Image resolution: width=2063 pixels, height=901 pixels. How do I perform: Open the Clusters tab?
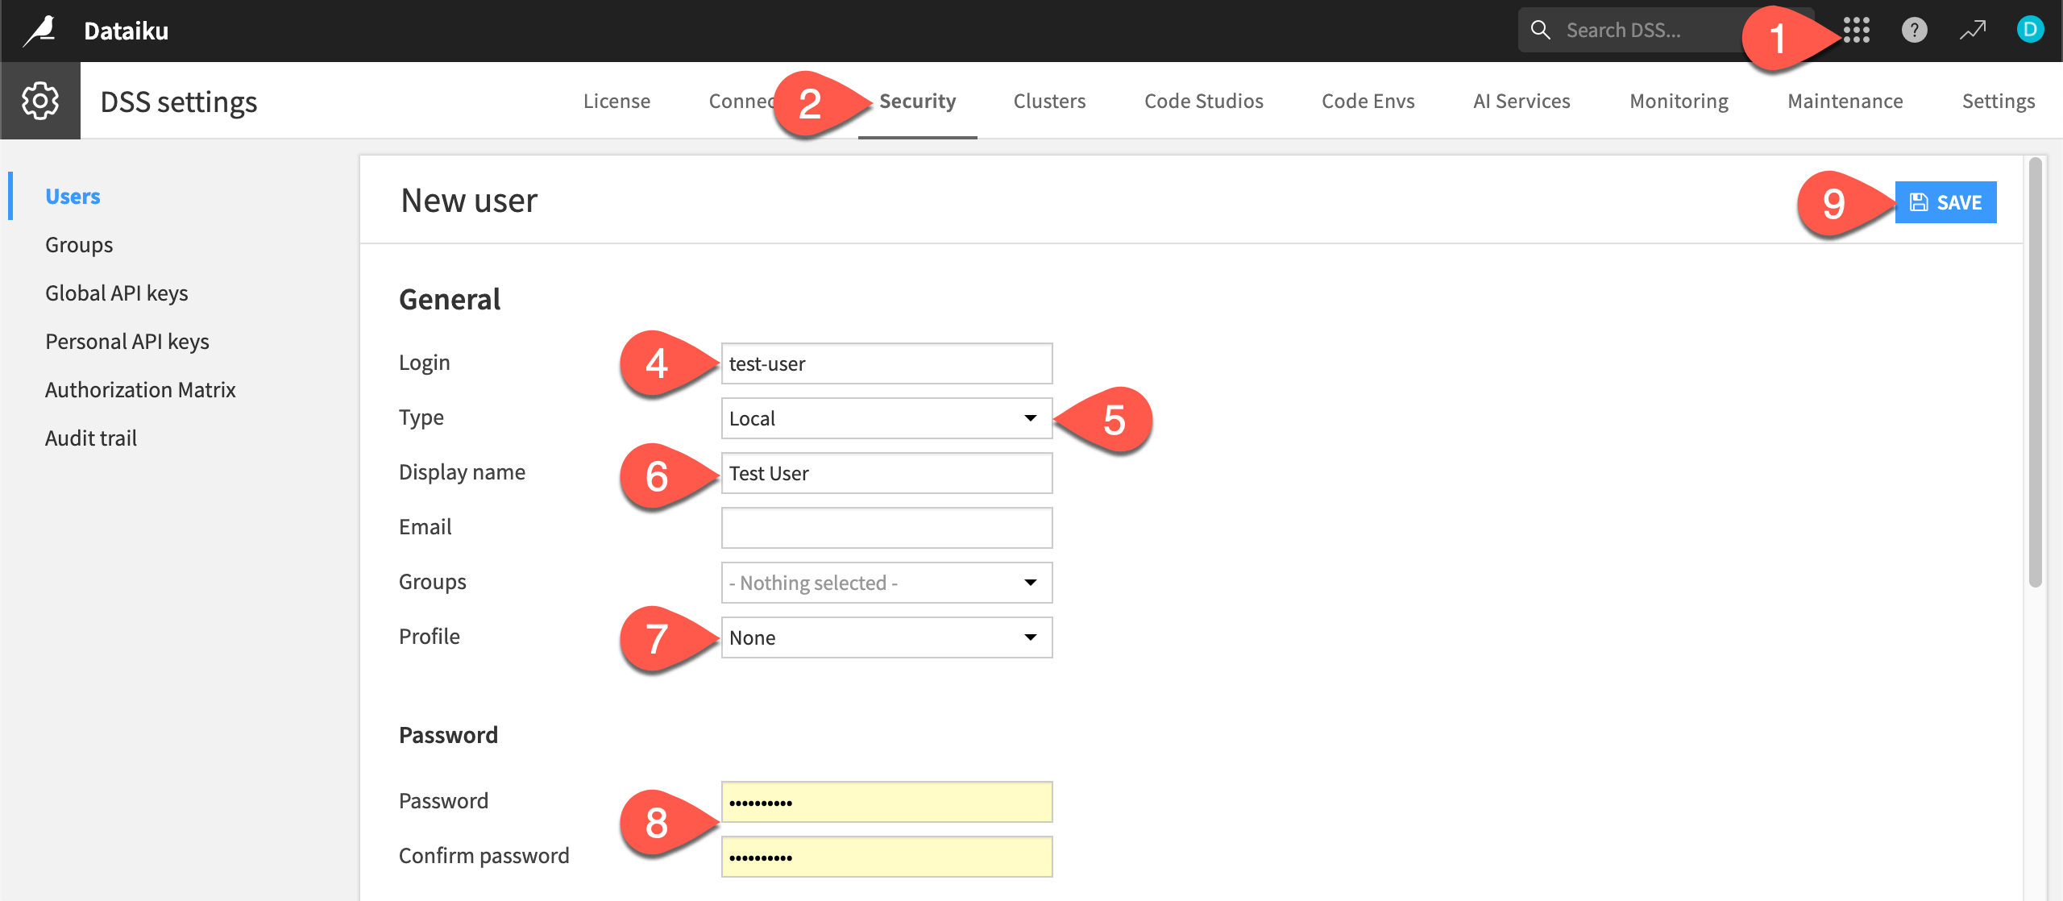(1049, 101)
